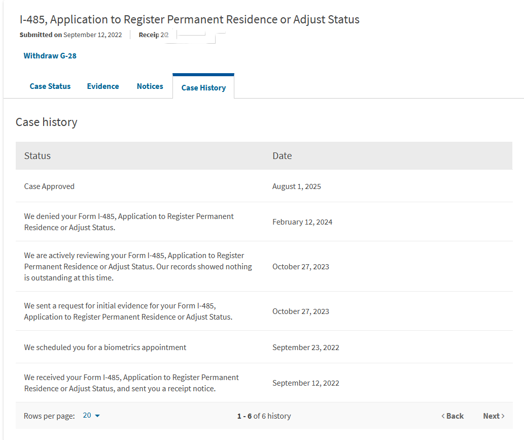
Task: Click the I-485 application title heading
Action: point(190,19)
